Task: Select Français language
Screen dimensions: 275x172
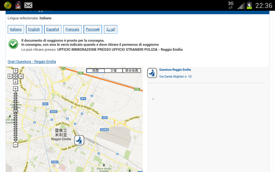Action: pyautogui.click(x=73, y=29)
